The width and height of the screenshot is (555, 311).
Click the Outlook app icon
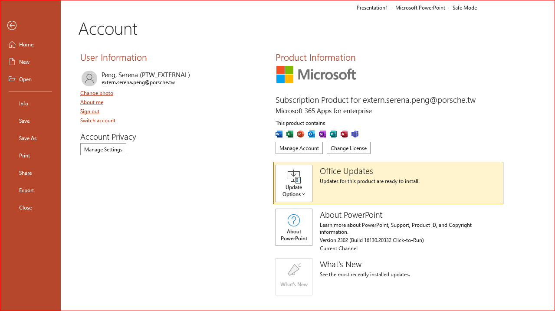pyautogui.click(x=312, y=134)
